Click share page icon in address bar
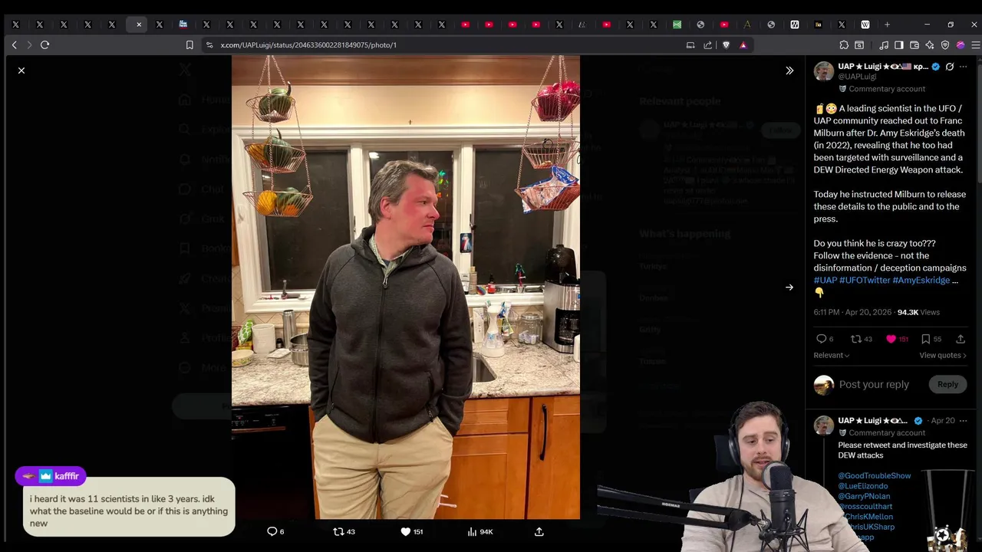 click(x=707, y=45)
